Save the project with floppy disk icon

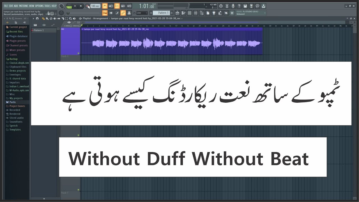(x=245, y=6)
